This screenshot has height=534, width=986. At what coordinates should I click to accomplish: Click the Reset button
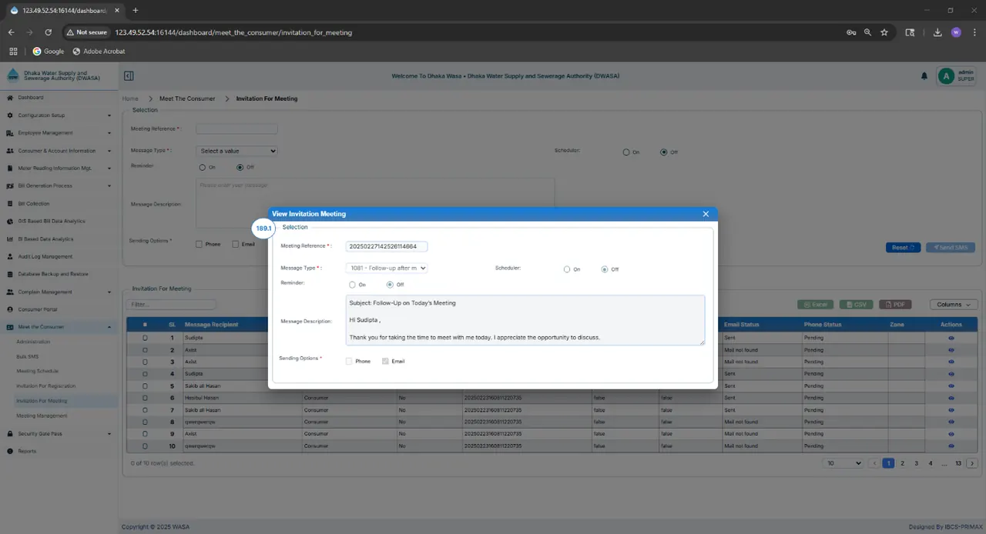pyautogui.click(x=903, y=248)
